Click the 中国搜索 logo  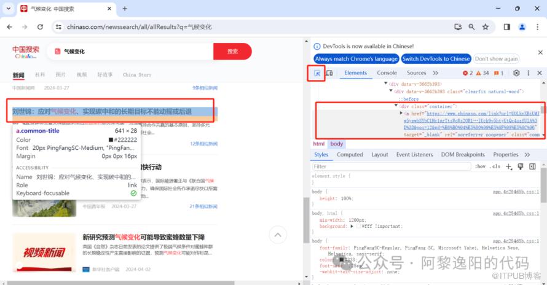(26, 52)
